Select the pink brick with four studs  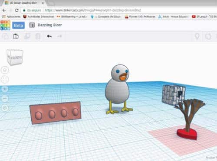point(55,113)
